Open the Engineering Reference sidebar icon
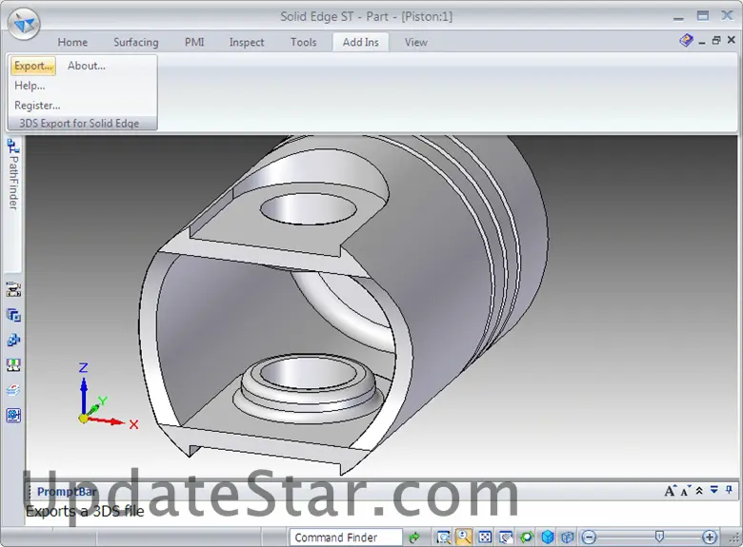 [x=13, y=416]
